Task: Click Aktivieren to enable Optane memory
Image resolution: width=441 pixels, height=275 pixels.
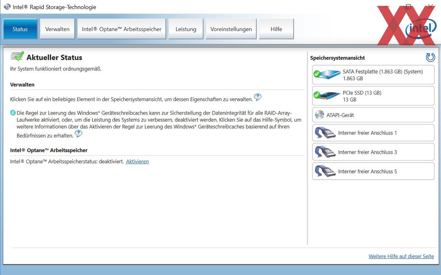Action: (x=137, y=161)
